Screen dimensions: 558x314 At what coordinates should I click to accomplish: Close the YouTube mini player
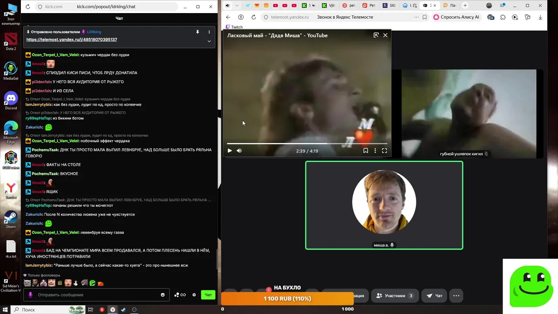pos(385,35)
